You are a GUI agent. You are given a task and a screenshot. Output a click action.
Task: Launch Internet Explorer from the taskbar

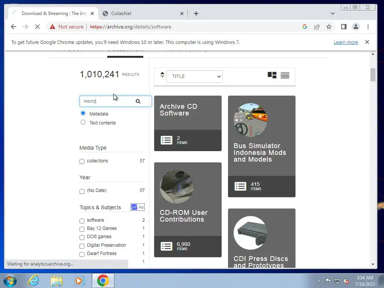(x=33, y=280)
